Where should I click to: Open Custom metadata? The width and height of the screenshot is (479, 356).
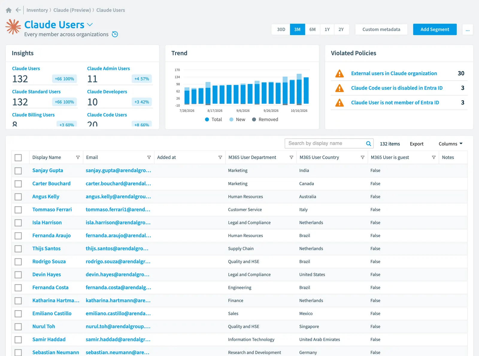point(381,29)
